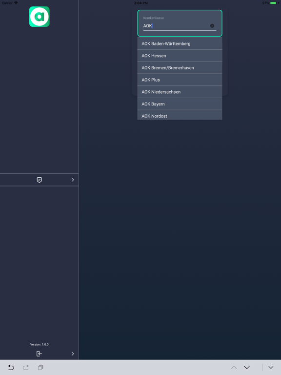Screen dimensions: 281x375
Task: Tap the logout icon
Action: [x=39, y=354]
